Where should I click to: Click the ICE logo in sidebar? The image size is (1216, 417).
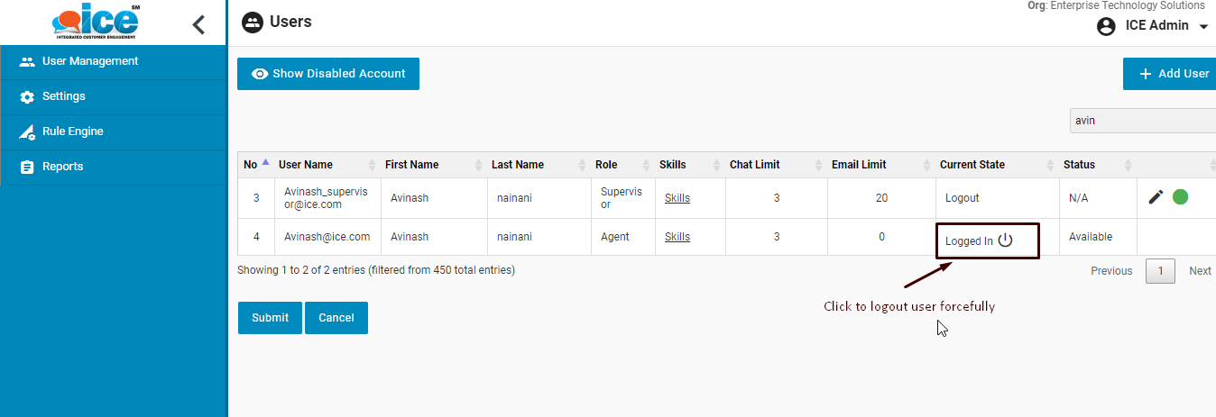(x=95, y=23)
